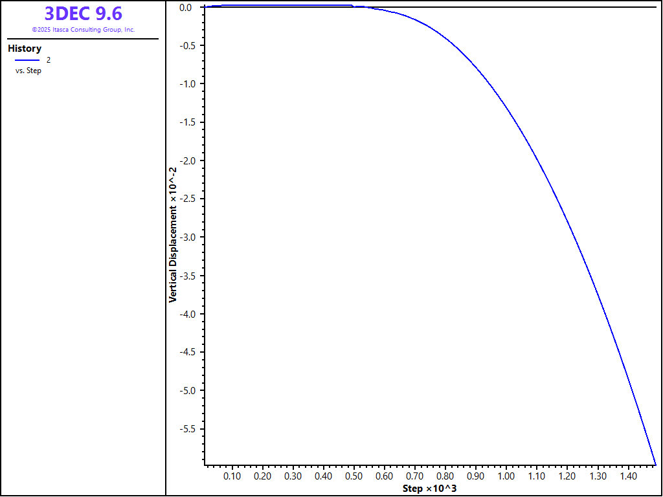Click the blue line legend swatch

[x=27, y=60]
